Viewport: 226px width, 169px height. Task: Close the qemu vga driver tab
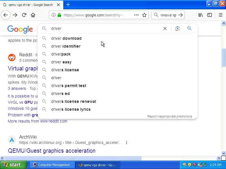pyautogui.click(x=58, y=5)
